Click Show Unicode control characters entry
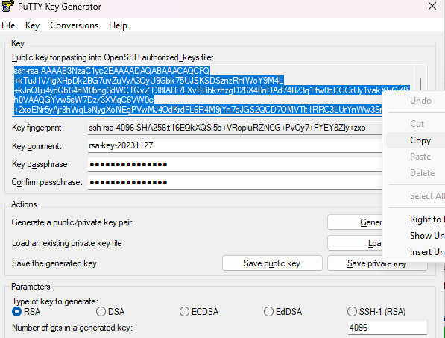The width and height of the screenshot is (445, 338). (415, 236)
